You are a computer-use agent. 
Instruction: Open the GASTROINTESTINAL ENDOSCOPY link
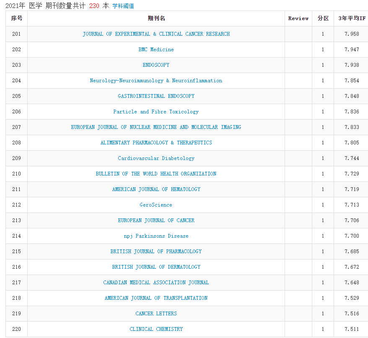pos(156,96)
